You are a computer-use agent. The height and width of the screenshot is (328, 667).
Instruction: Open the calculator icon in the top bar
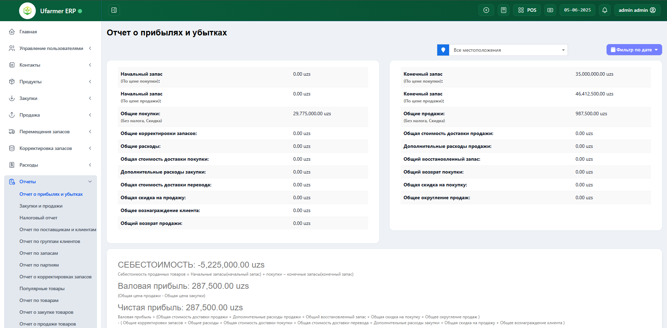click(x=503, y=10)
